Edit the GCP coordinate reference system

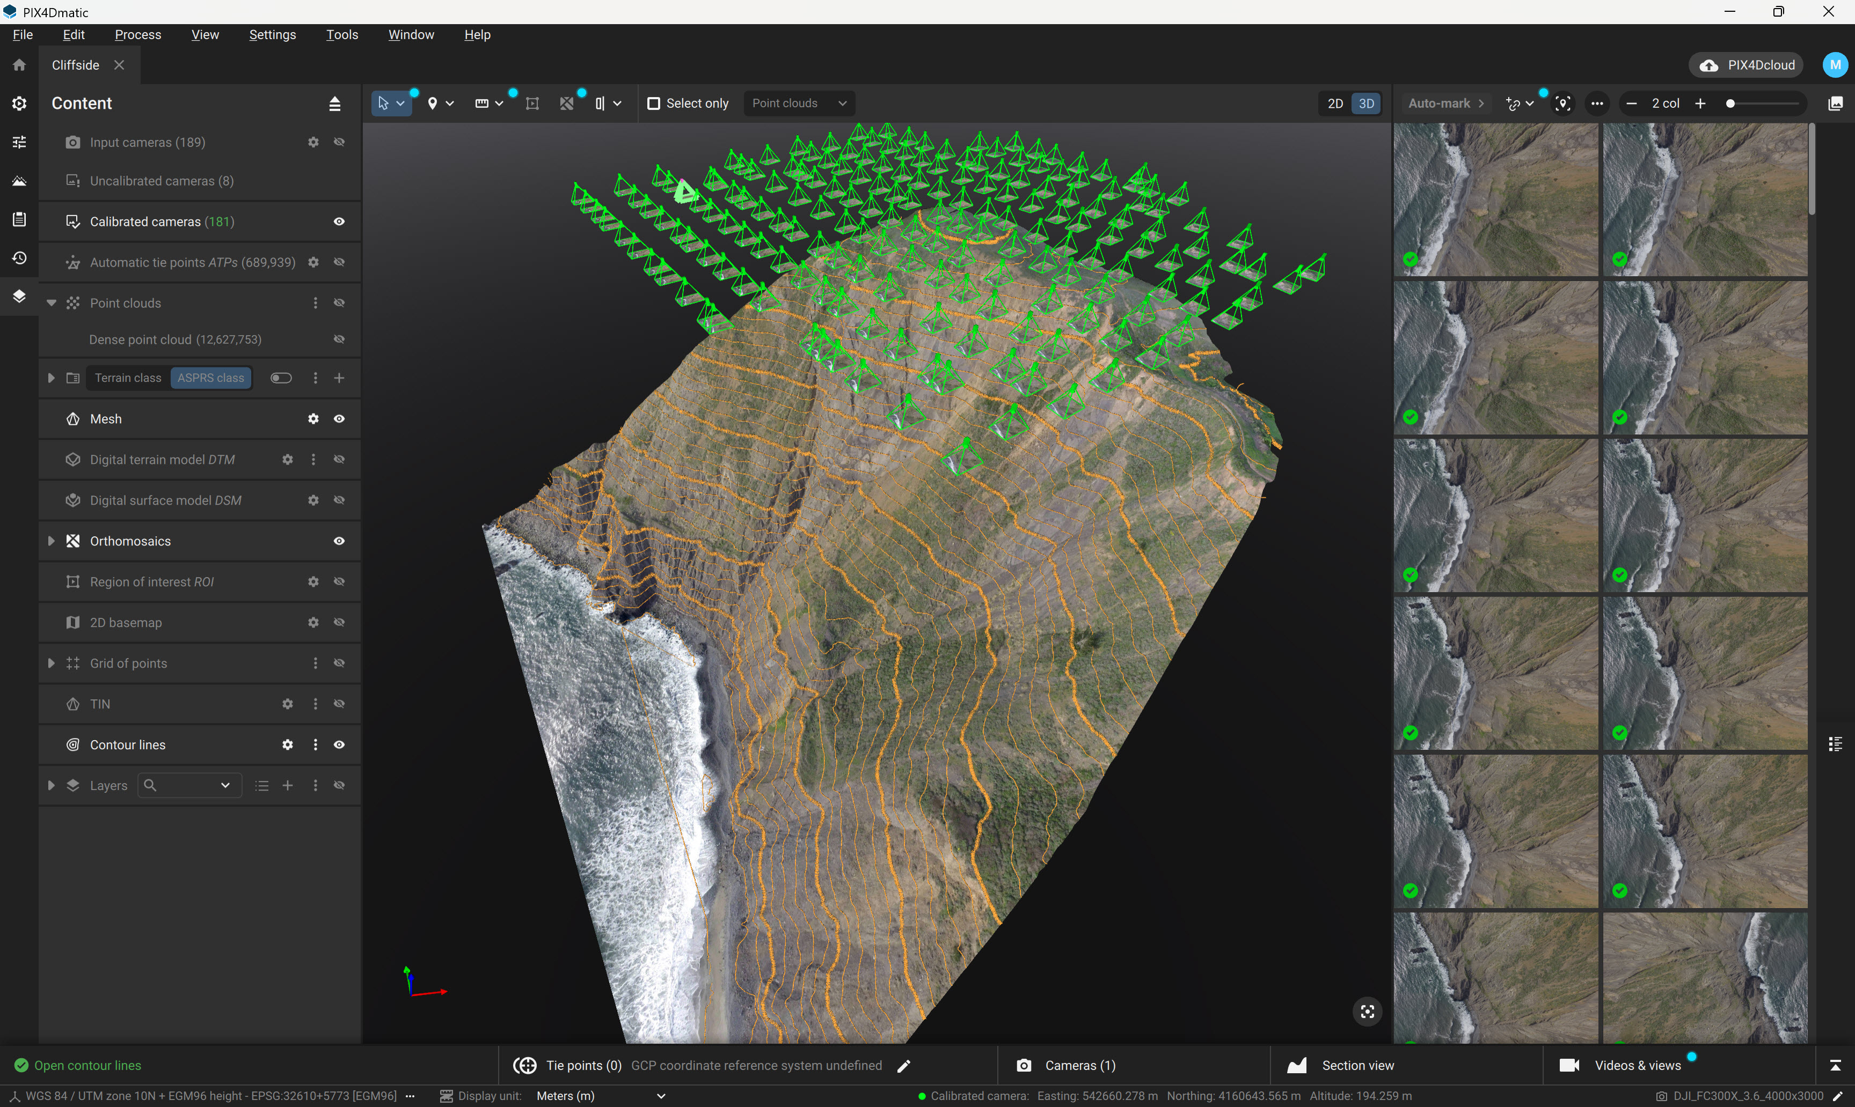pyautogui.click(x=904, y=1065)
